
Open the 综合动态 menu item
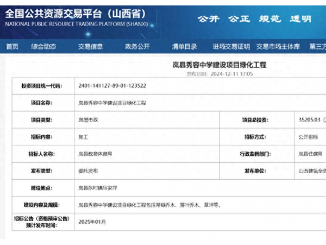click(x=43, y=47)
